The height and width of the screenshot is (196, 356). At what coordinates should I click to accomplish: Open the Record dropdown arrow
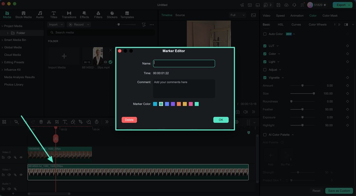pos(88,25)
